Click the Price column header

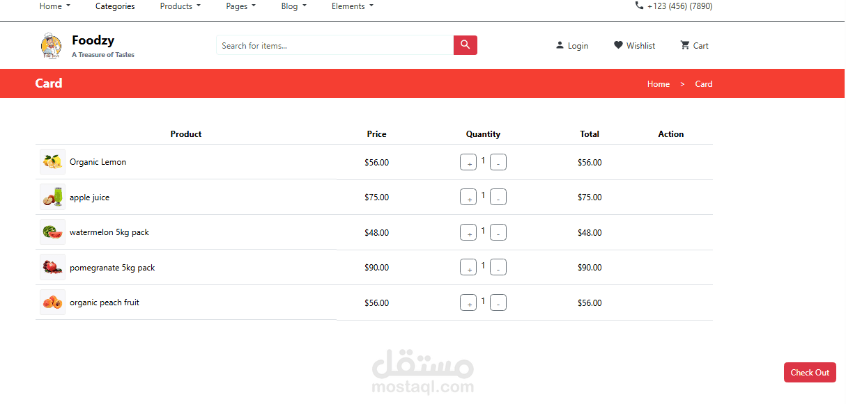click(x=376, y=134)
